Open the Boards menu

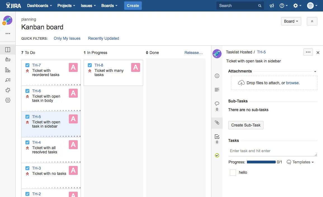[x=109, y=6]
